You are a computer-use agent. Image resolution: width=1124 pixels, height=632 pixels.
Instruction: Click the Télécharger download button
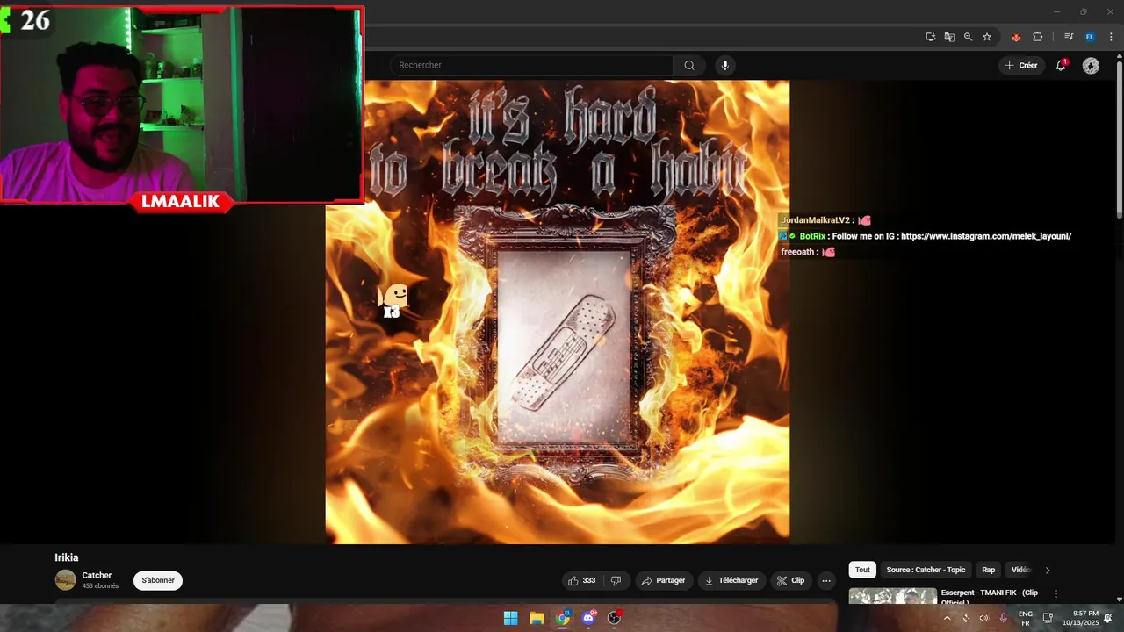(x=731, y=580)
